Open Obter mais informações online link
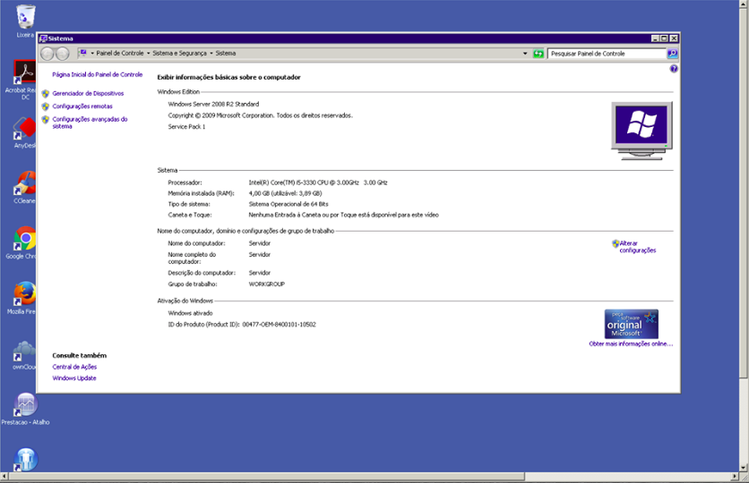This screenshot has width=749, height=483. pyautogui.click(x=631, y=344)
